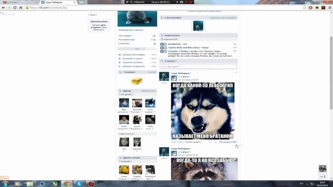Open Skype from the taskbar
Screen dimensions: 333x187
79,183
